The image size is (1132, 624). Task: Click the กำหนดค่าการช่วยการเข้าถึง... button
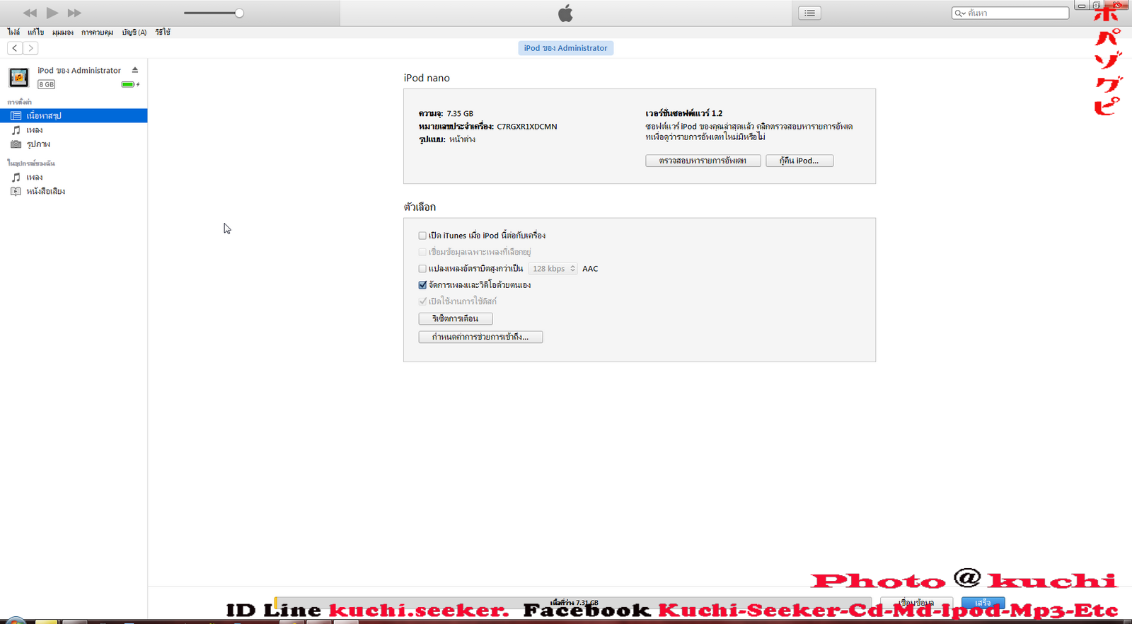point(480,337)
